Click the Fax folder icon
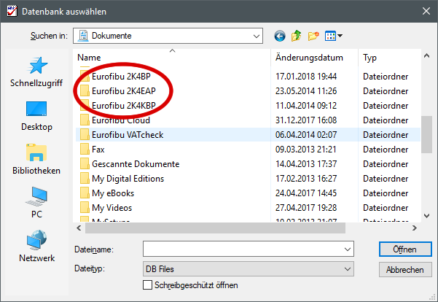This screenshot has width=438, height=302. pos(85,150)
